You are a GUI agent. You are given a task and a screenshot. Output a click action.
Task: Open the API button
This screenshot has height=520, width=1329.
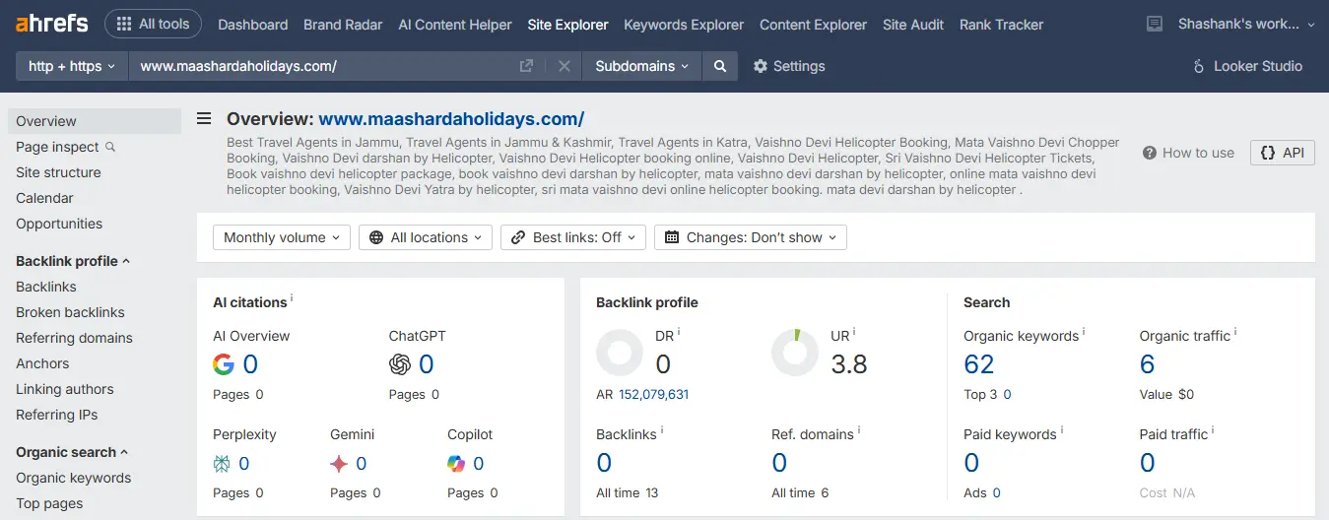point(1283,153)
